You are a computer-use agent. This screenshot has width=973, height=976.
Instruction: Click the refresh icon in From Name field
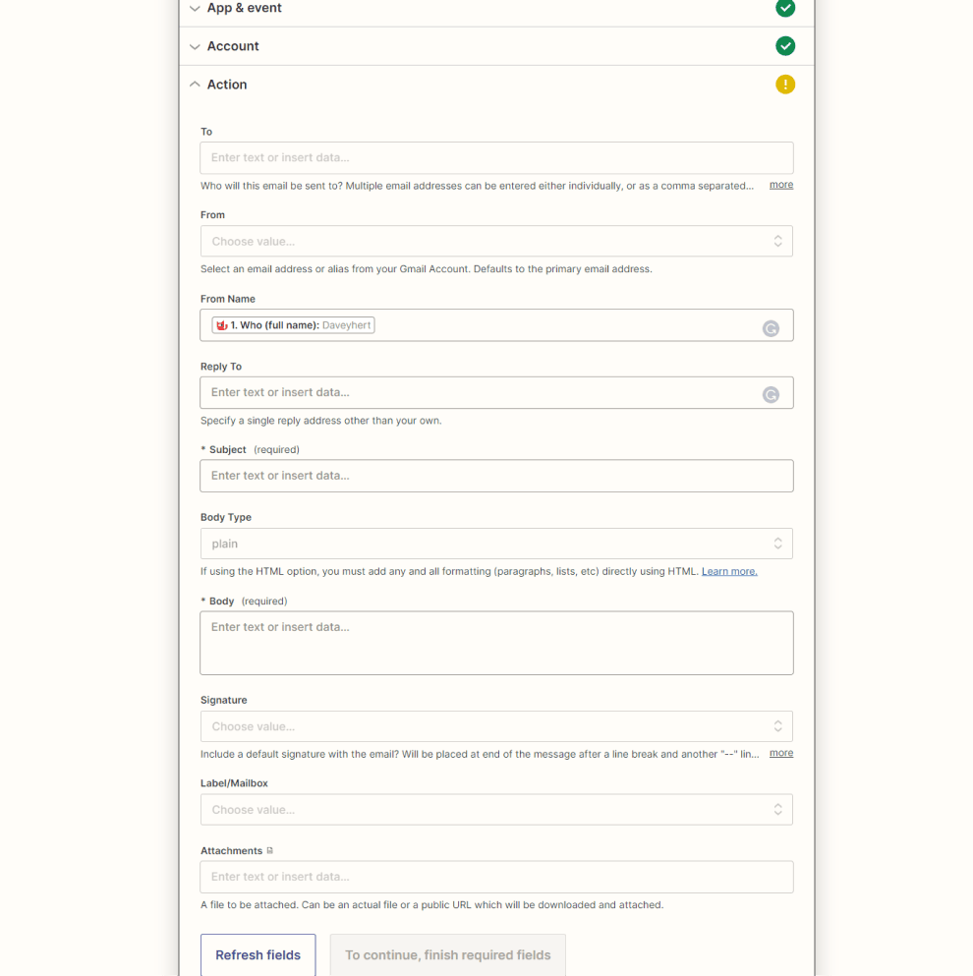click(x=771, y=328)
